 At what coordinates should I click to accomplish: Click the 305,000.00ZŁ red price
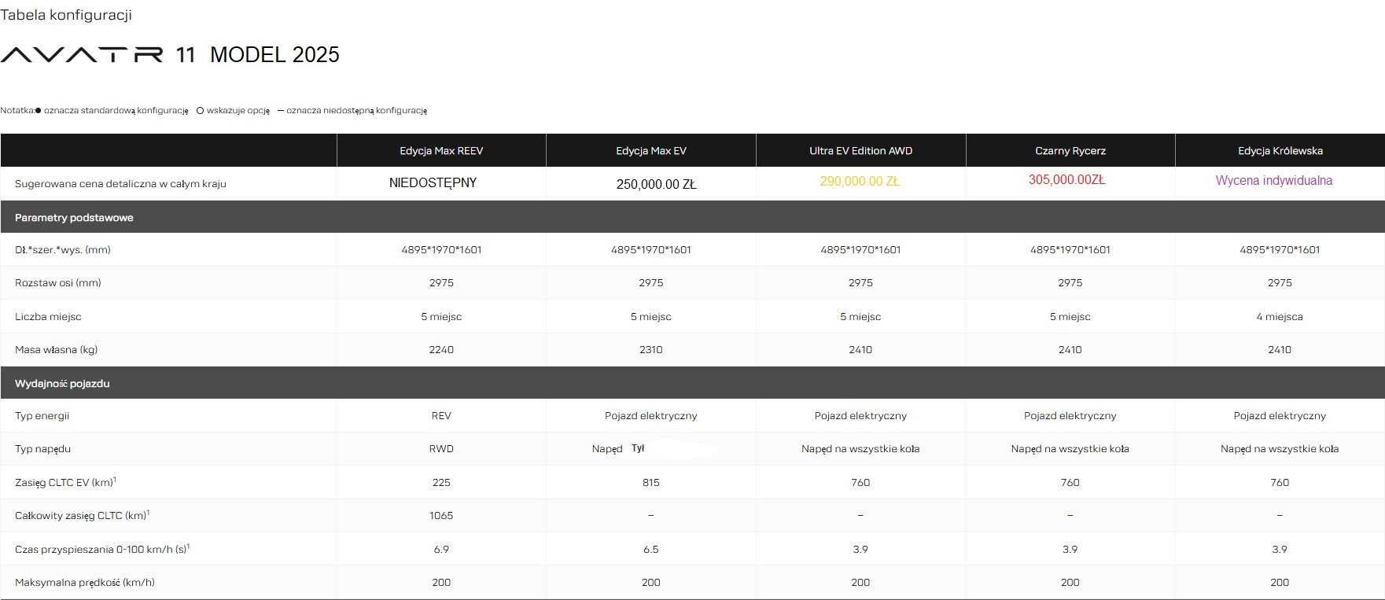[x=1066, y=180]
